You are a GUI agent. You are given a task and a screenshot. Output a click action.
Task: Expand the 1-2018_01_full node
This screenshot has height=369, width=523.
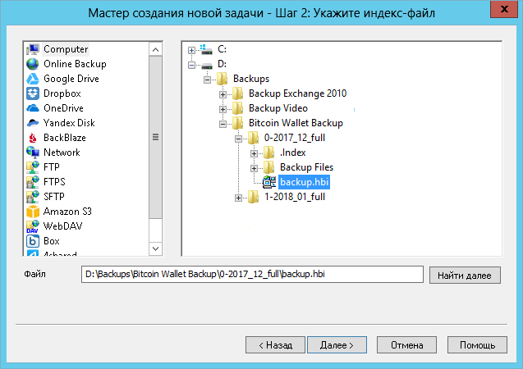(x=238, y=198)
